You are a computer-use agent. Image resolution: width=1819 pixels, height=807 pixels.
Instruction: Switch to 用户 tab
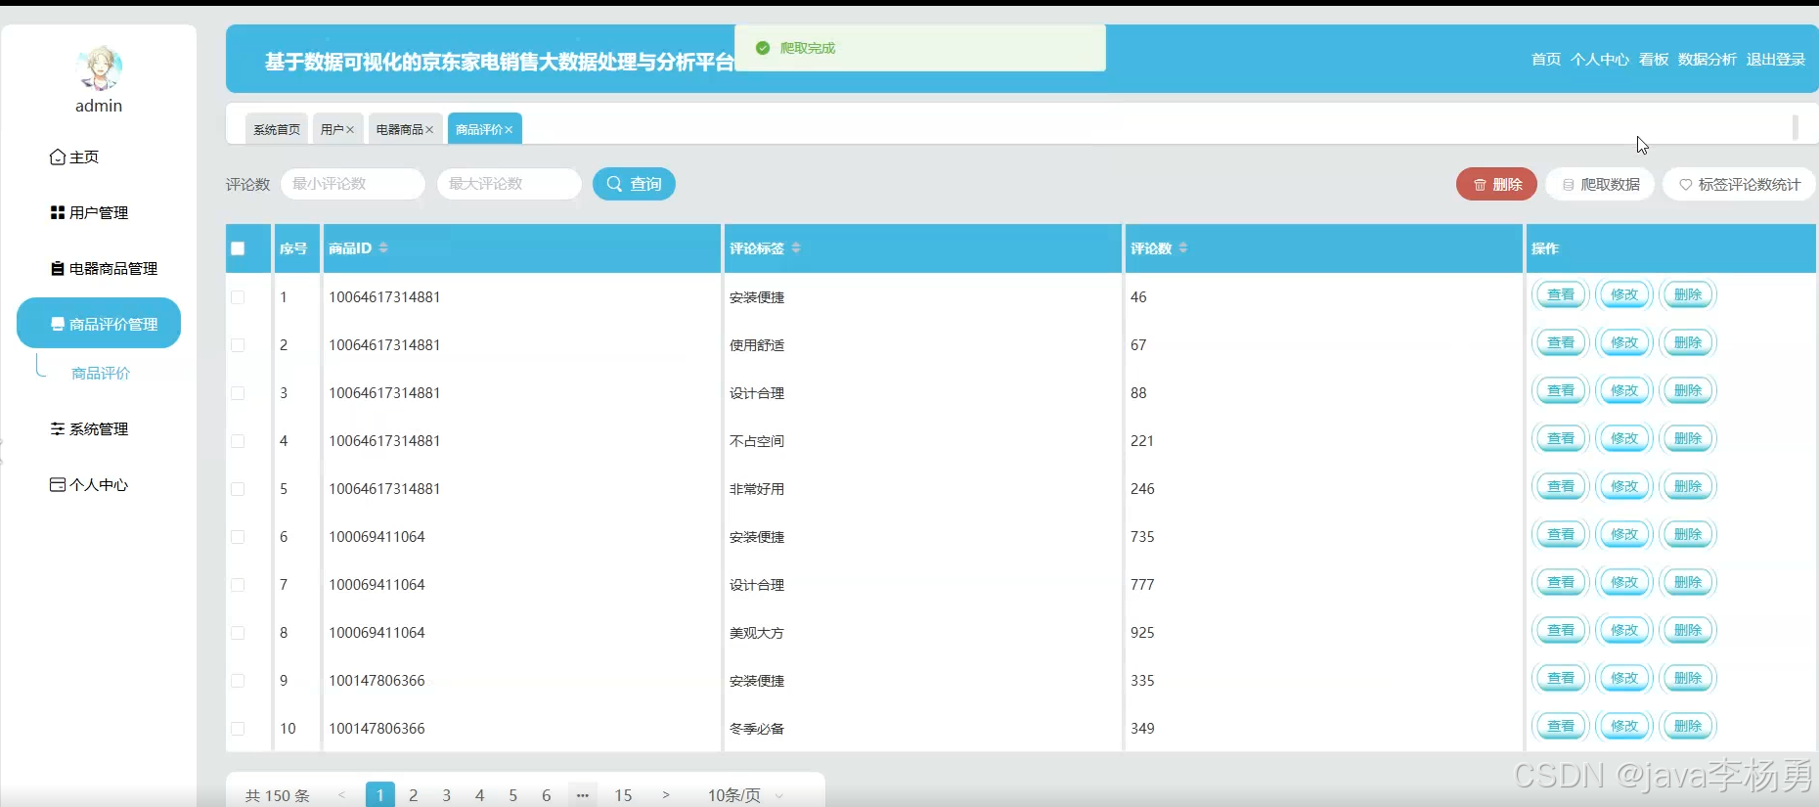coord(332,129)
